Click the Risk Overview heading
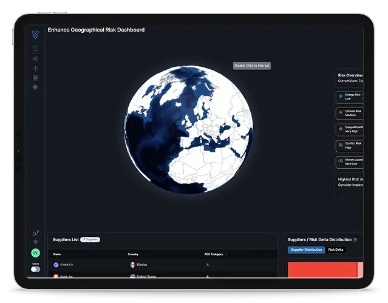This screenshot has width=388, height=303. tap(350, 75)
